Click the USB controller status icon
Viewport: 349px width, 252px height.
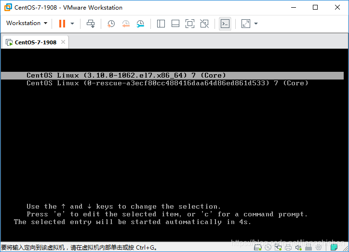pyautogui.click(x=309, y=247)
